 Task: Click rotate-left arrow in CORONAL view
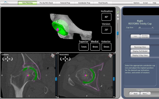pyautogui.click(x=3, y=59)
